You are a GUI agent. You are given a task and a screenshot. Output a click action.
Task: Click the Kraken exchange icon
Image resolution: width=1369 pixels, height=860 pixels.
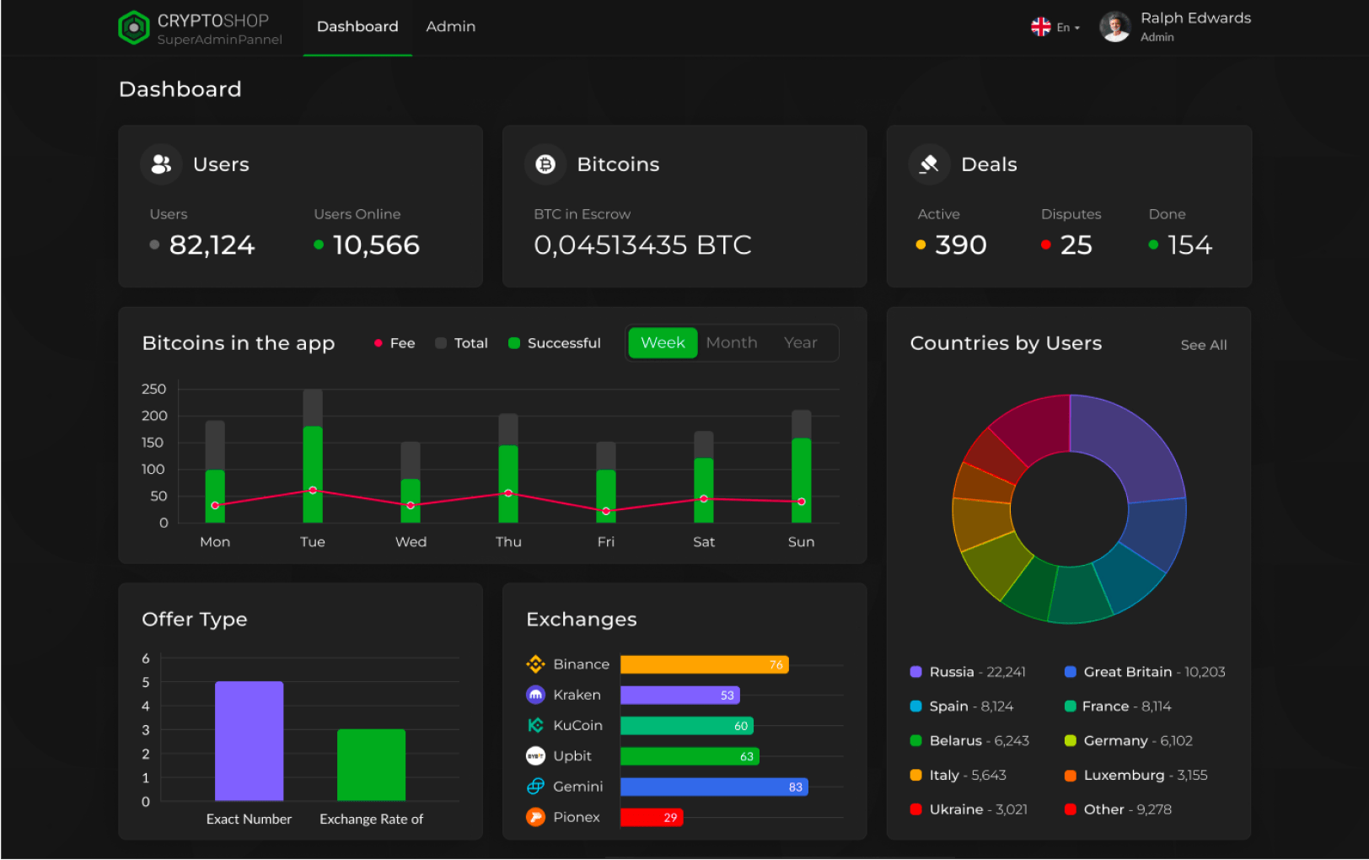tap(536, 694)
